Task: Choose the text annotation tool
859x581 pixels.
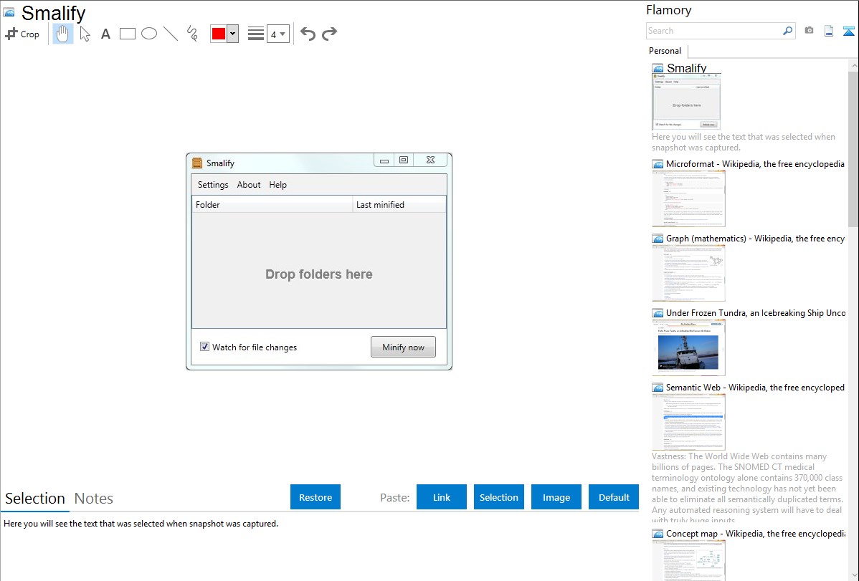Action: coord(105,34)
